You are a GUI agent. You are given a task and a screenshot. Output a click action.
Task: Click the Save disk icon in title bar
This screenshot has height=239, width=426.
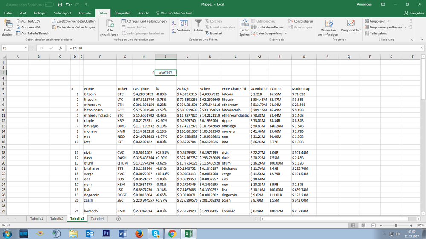pos(60,4)
